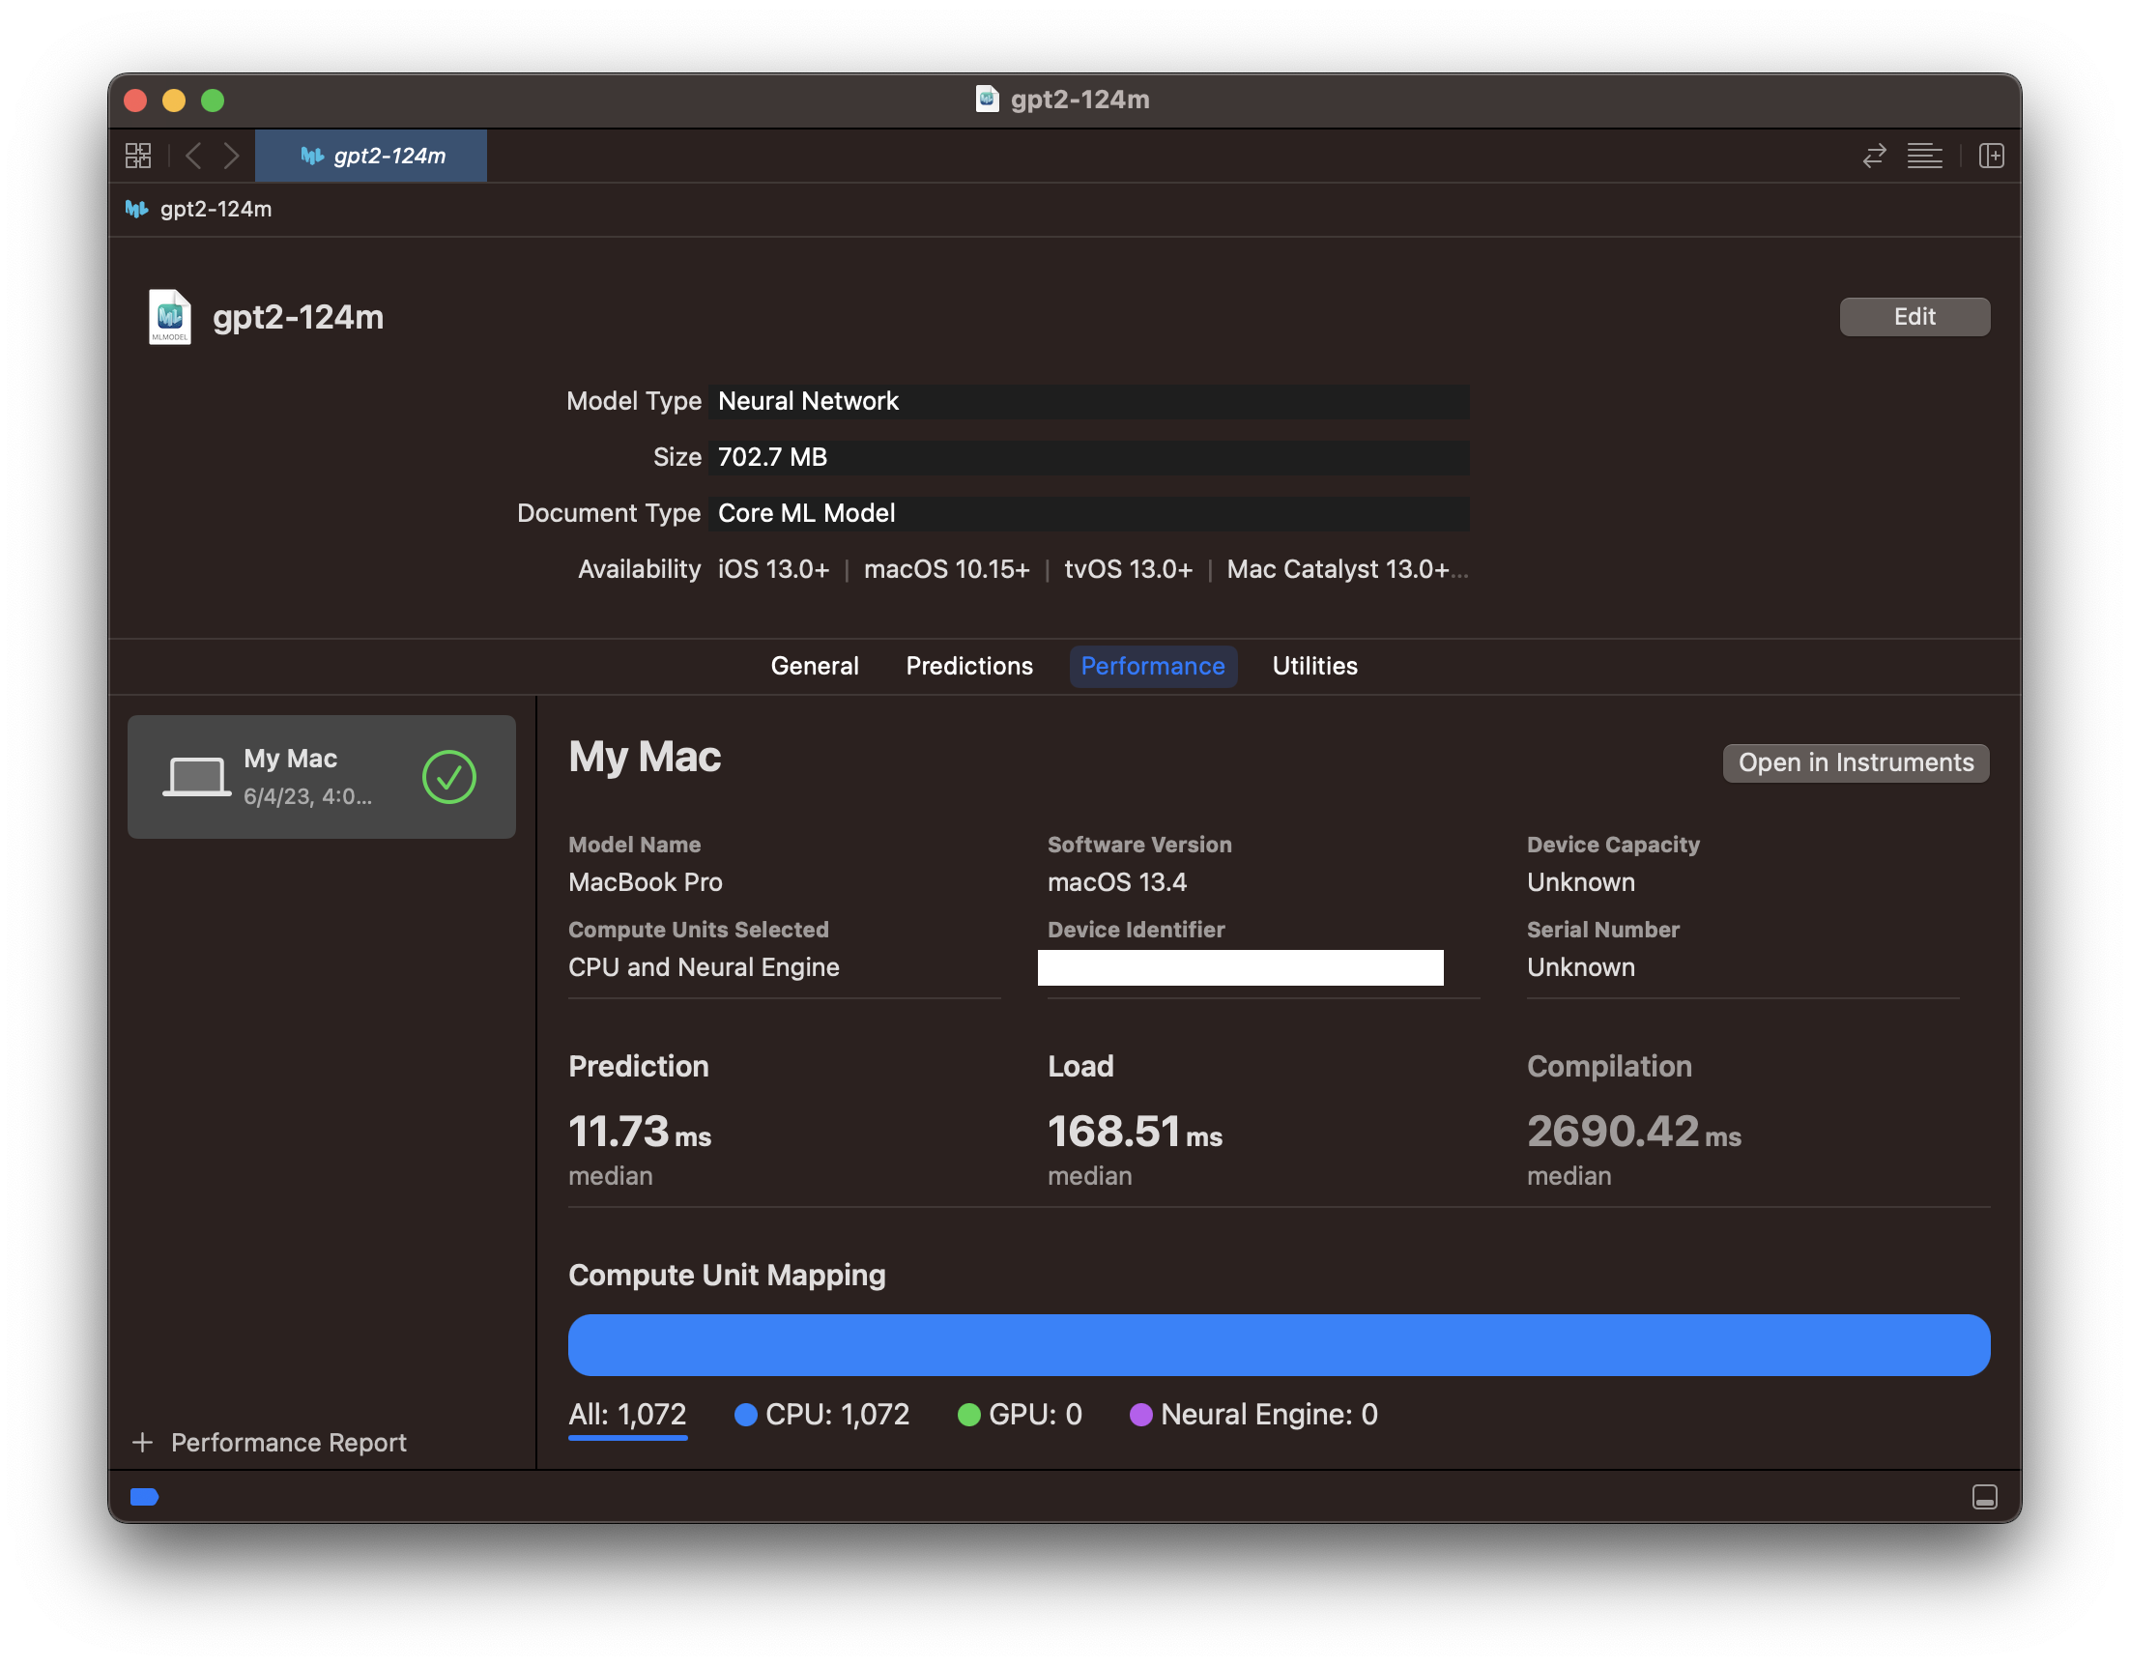Click the green checkmark on My Mac report

tap(448, 776)
